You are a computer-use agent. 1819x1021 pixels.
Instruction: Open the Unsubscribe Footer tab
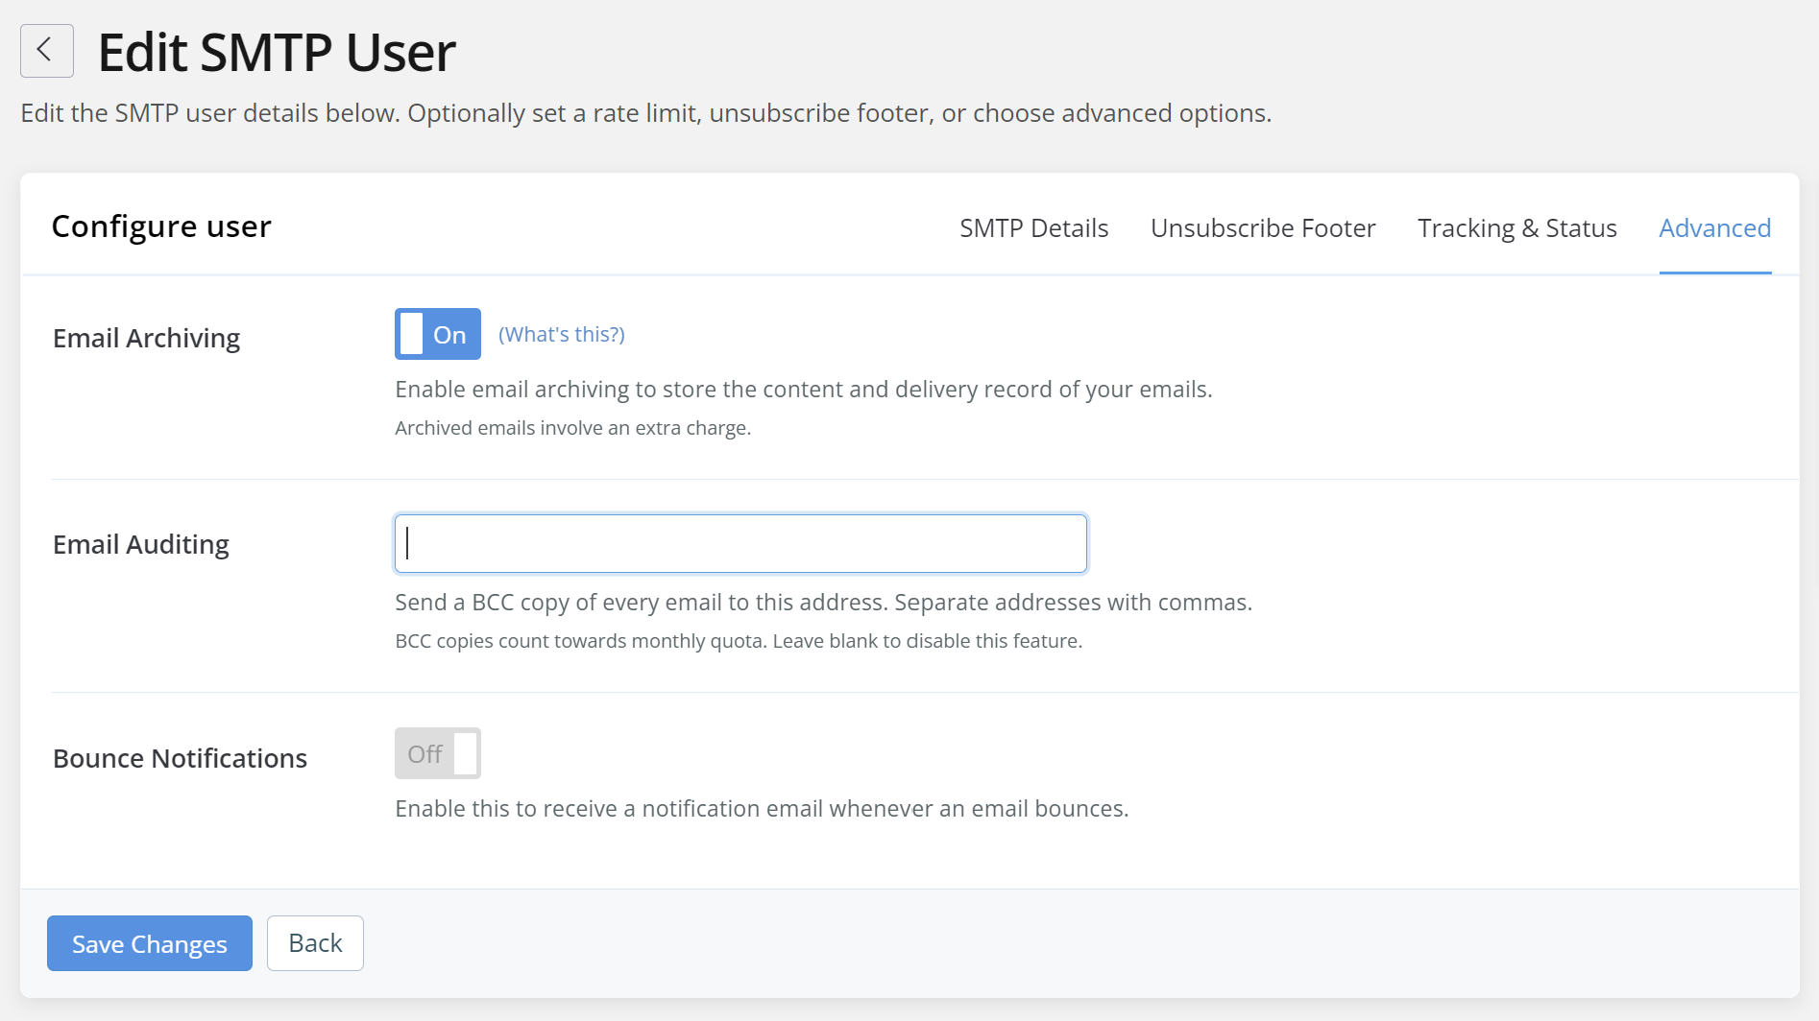[x=1263, y=227]
